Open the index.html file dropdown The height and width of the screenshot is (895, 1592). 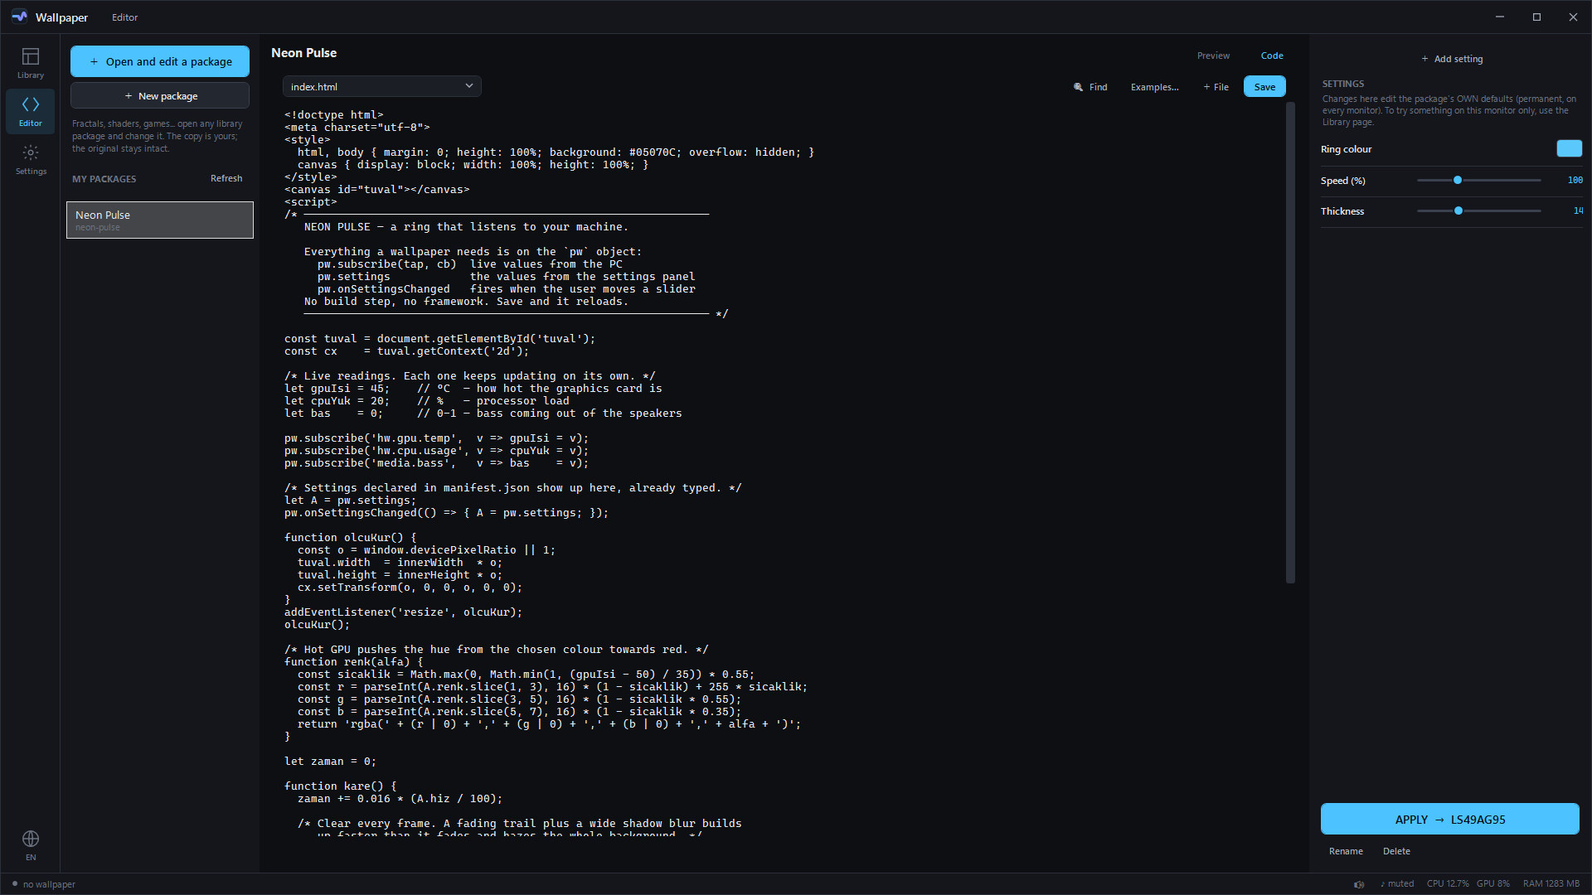click(x=382, y=86)
